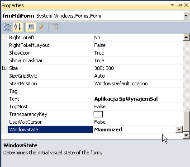Image resolution: width=190 pixels, height=167 pixels.
Task: Open the Properties window position menu arrow
Action: (x=172, y=5)
